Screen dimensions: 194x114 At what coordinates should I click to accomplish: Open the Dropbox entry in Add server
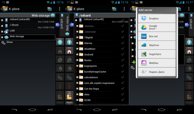(157, 18)
